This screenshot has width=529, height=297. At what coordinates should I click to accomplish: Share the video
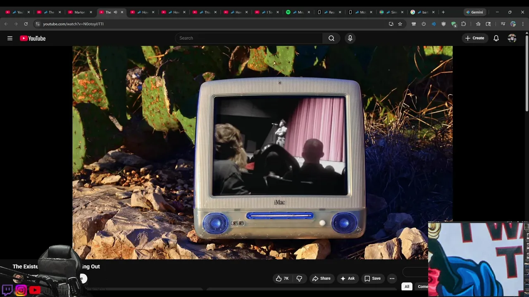click(321, 278)
